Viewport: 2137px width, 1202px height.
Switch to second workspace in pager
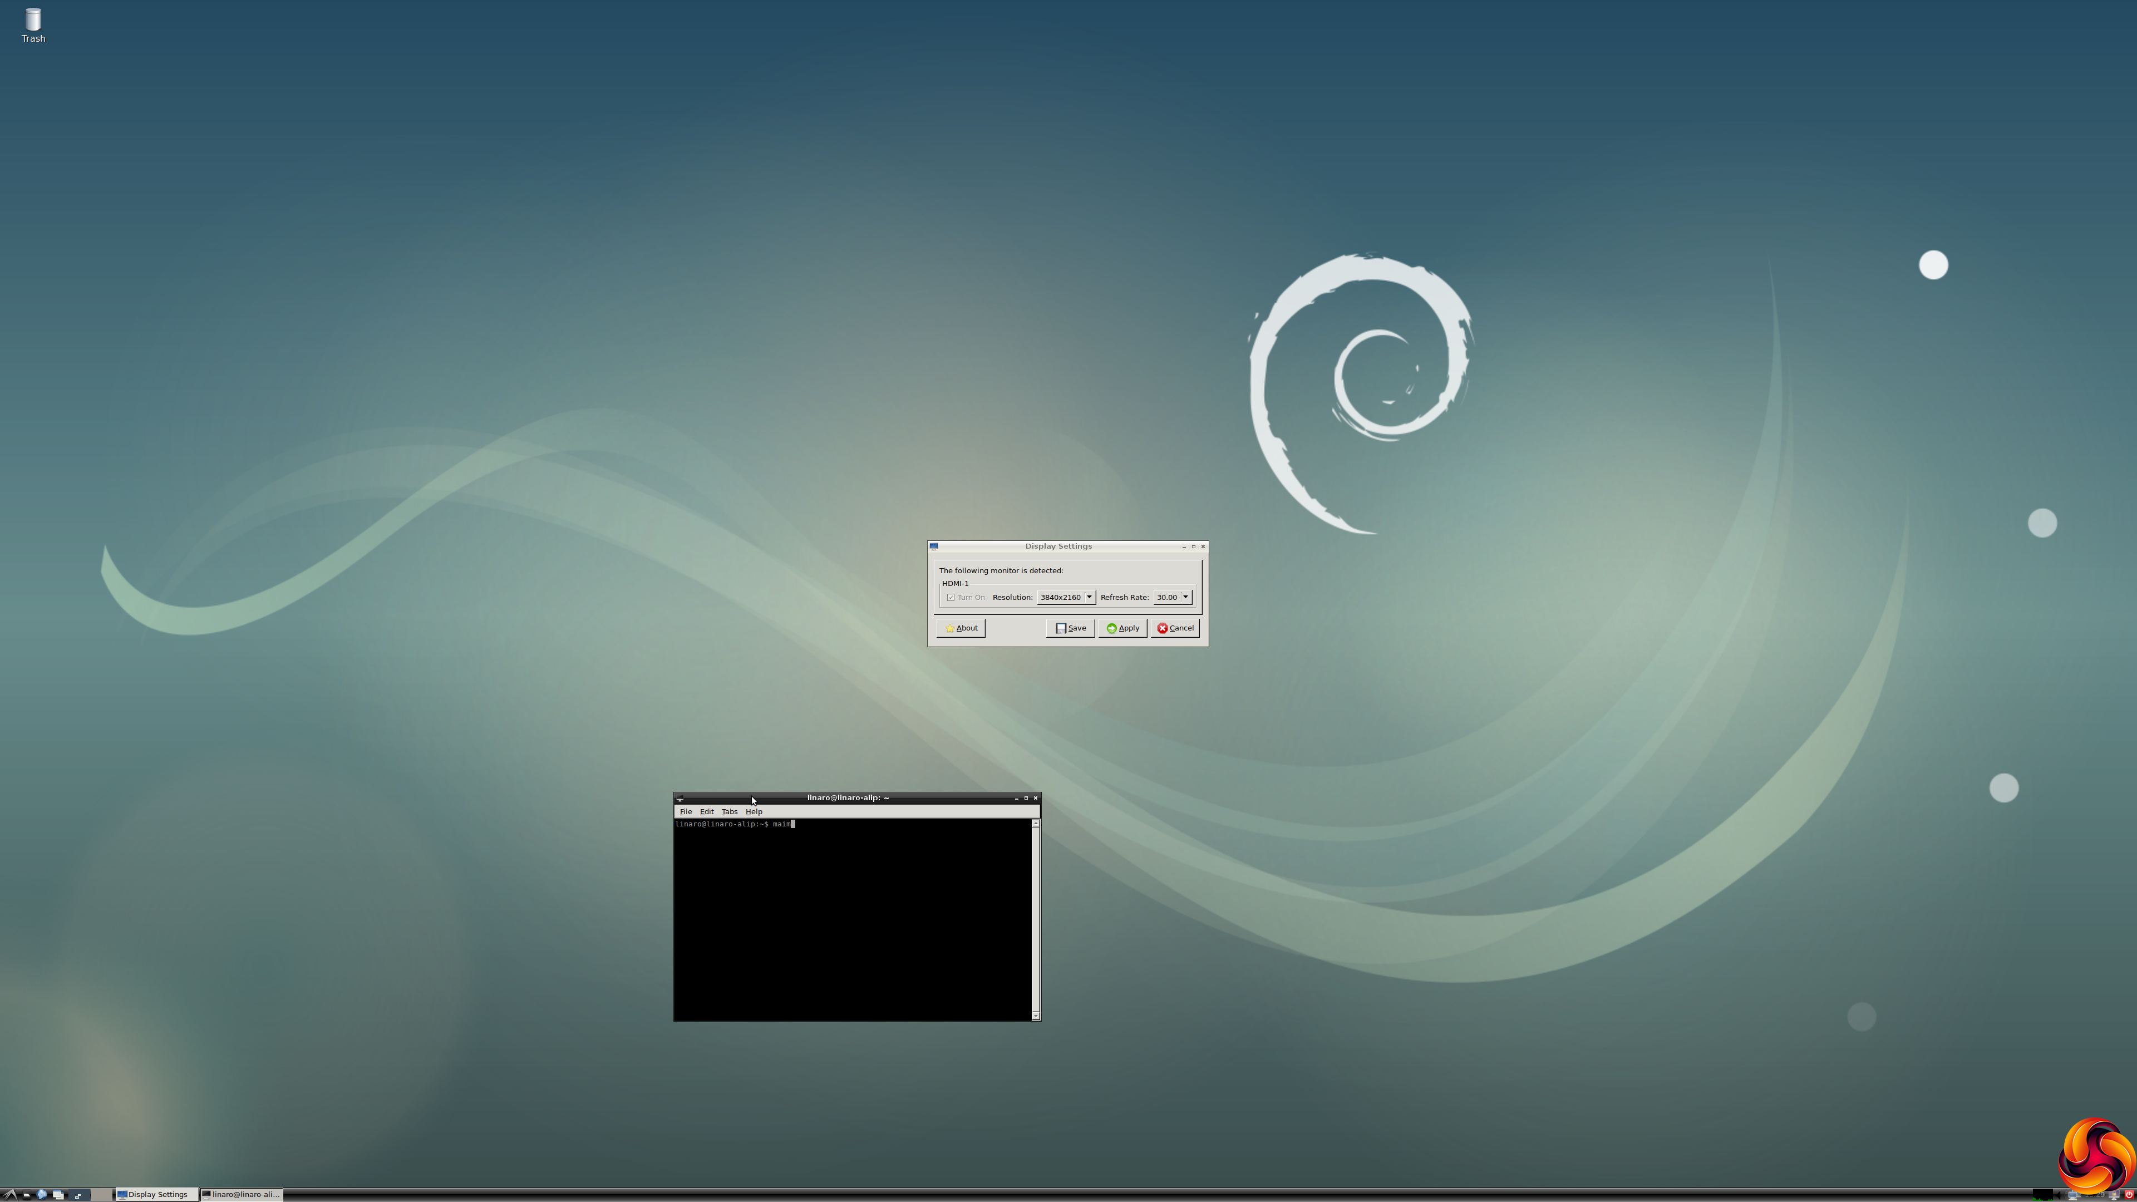point(101,1195)
